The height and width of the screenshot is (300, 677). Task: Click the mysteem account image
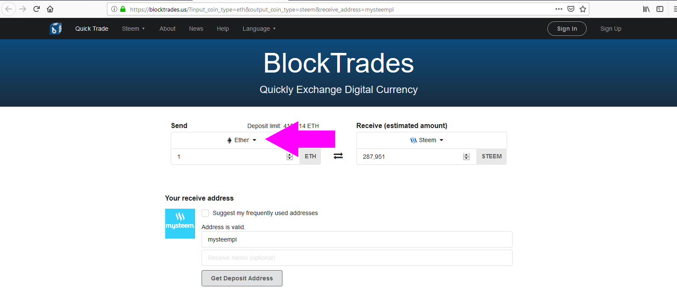(180, 224)
